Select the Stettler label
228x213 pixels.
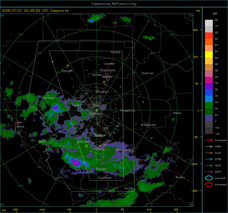click(x=148, y=73)
